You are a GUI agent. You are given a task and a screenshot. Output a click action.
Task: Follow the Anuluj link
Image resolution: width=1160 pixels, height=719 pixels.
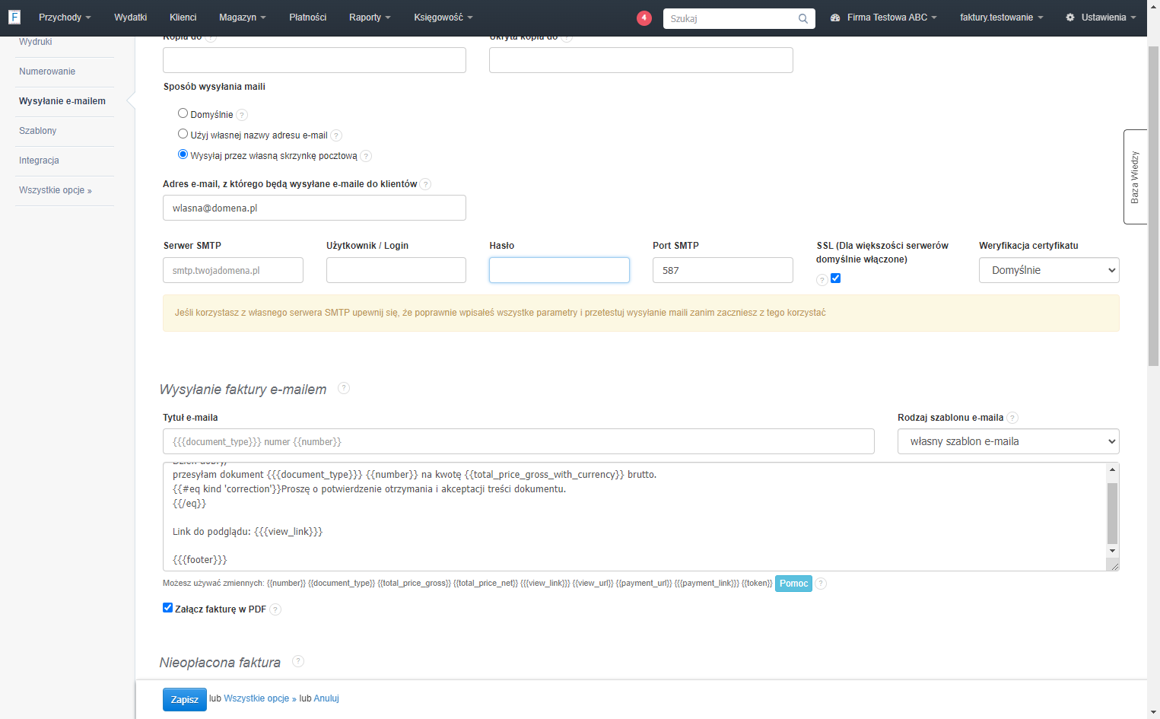[326, 698]
